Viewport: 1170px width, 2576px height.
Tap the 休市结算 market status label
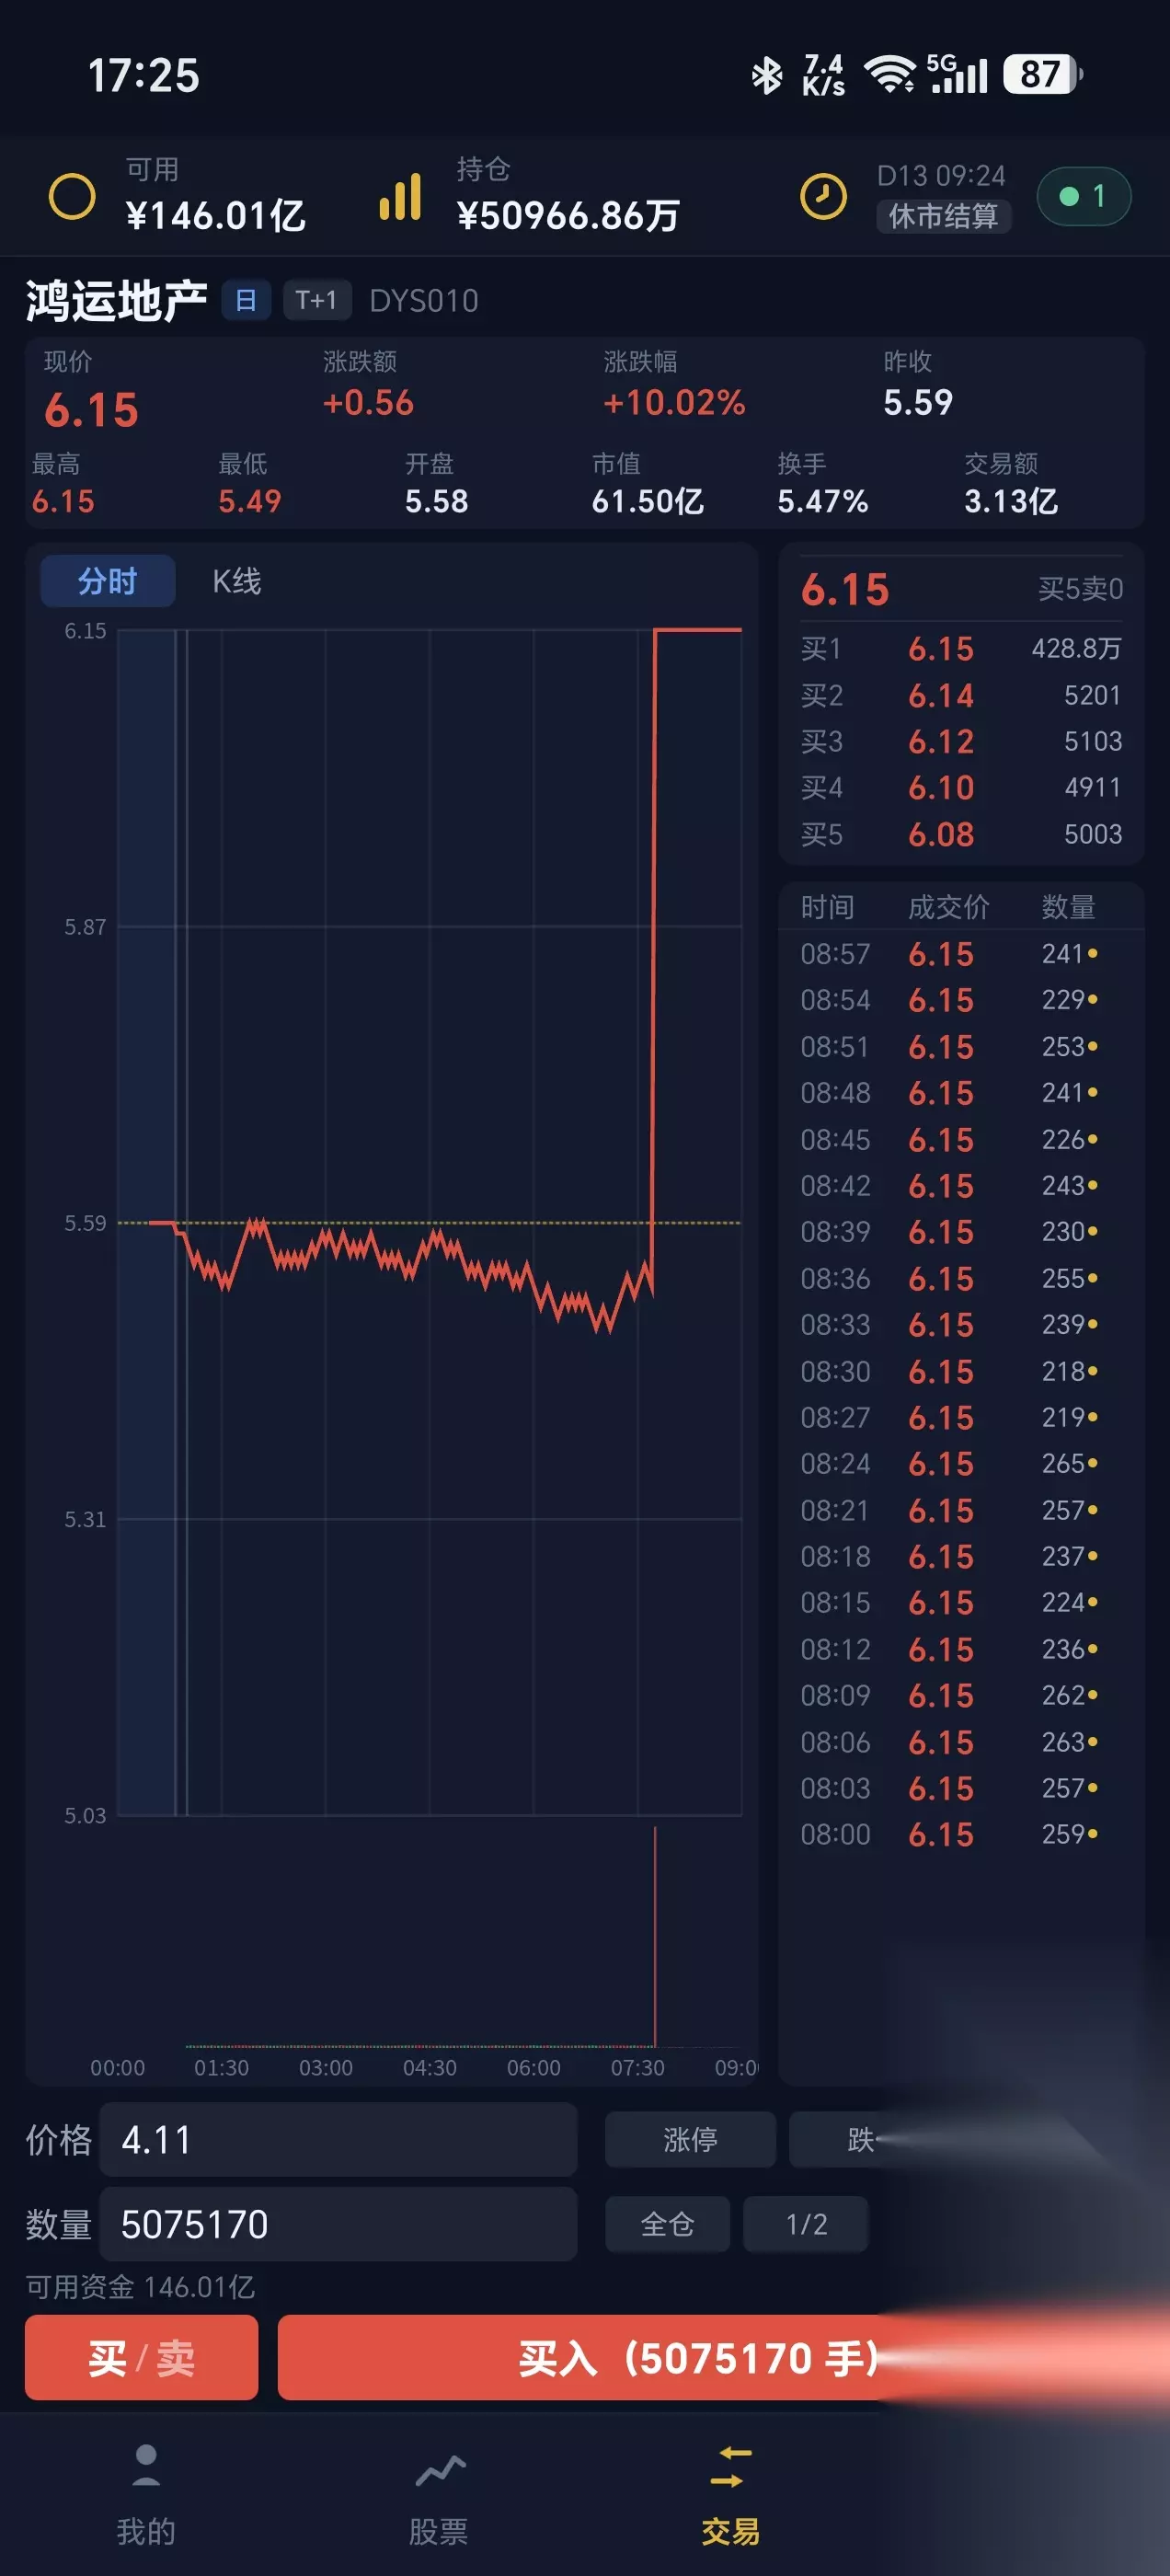943,216
